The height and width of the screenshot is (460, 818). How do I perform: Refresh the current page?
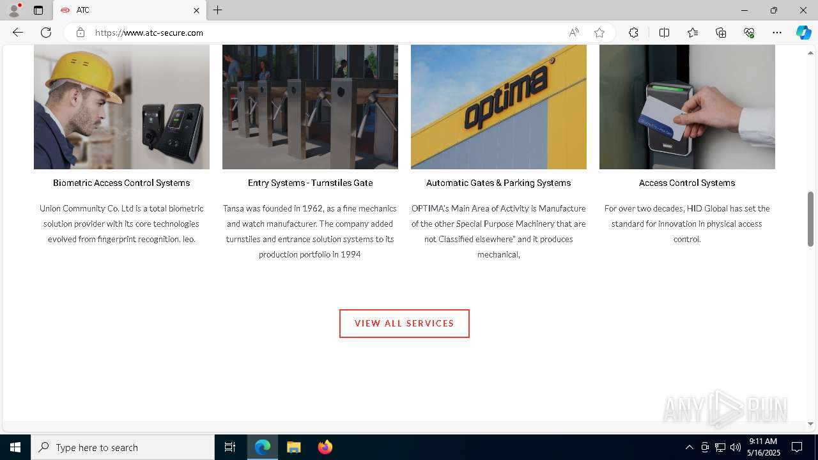[x=46, y=33]
